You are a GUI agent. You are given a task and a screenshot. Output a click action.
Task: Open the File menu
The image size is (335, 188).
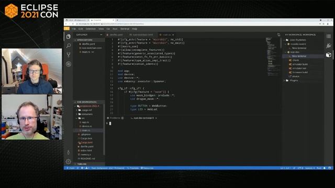click(x=74, y=29)
